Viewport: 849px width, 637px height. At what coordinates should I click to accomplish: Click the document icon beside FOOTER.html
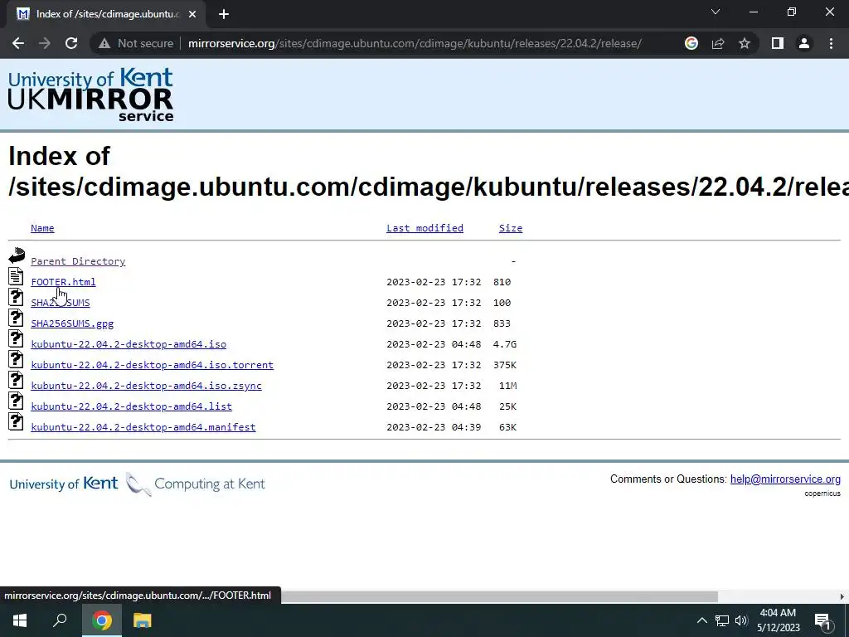17,276
